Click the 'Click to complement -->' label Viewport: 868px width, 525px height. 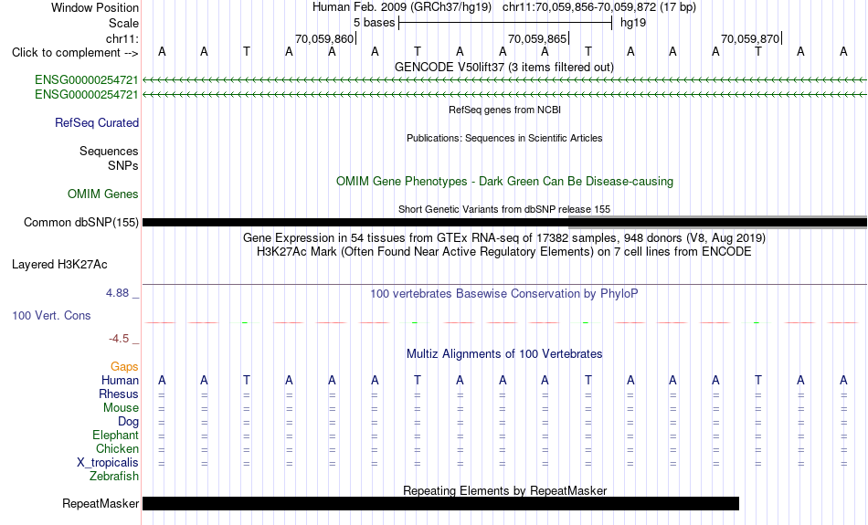[75, 53]
